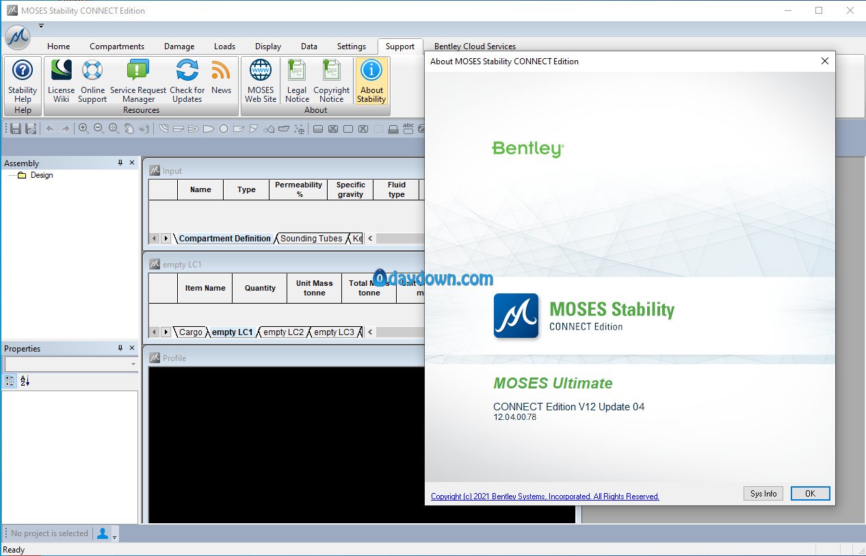Image resolution: width=866 pixels, height=556 pixels.
Task: Open the Legal Notice document
Action: [297, 80]
